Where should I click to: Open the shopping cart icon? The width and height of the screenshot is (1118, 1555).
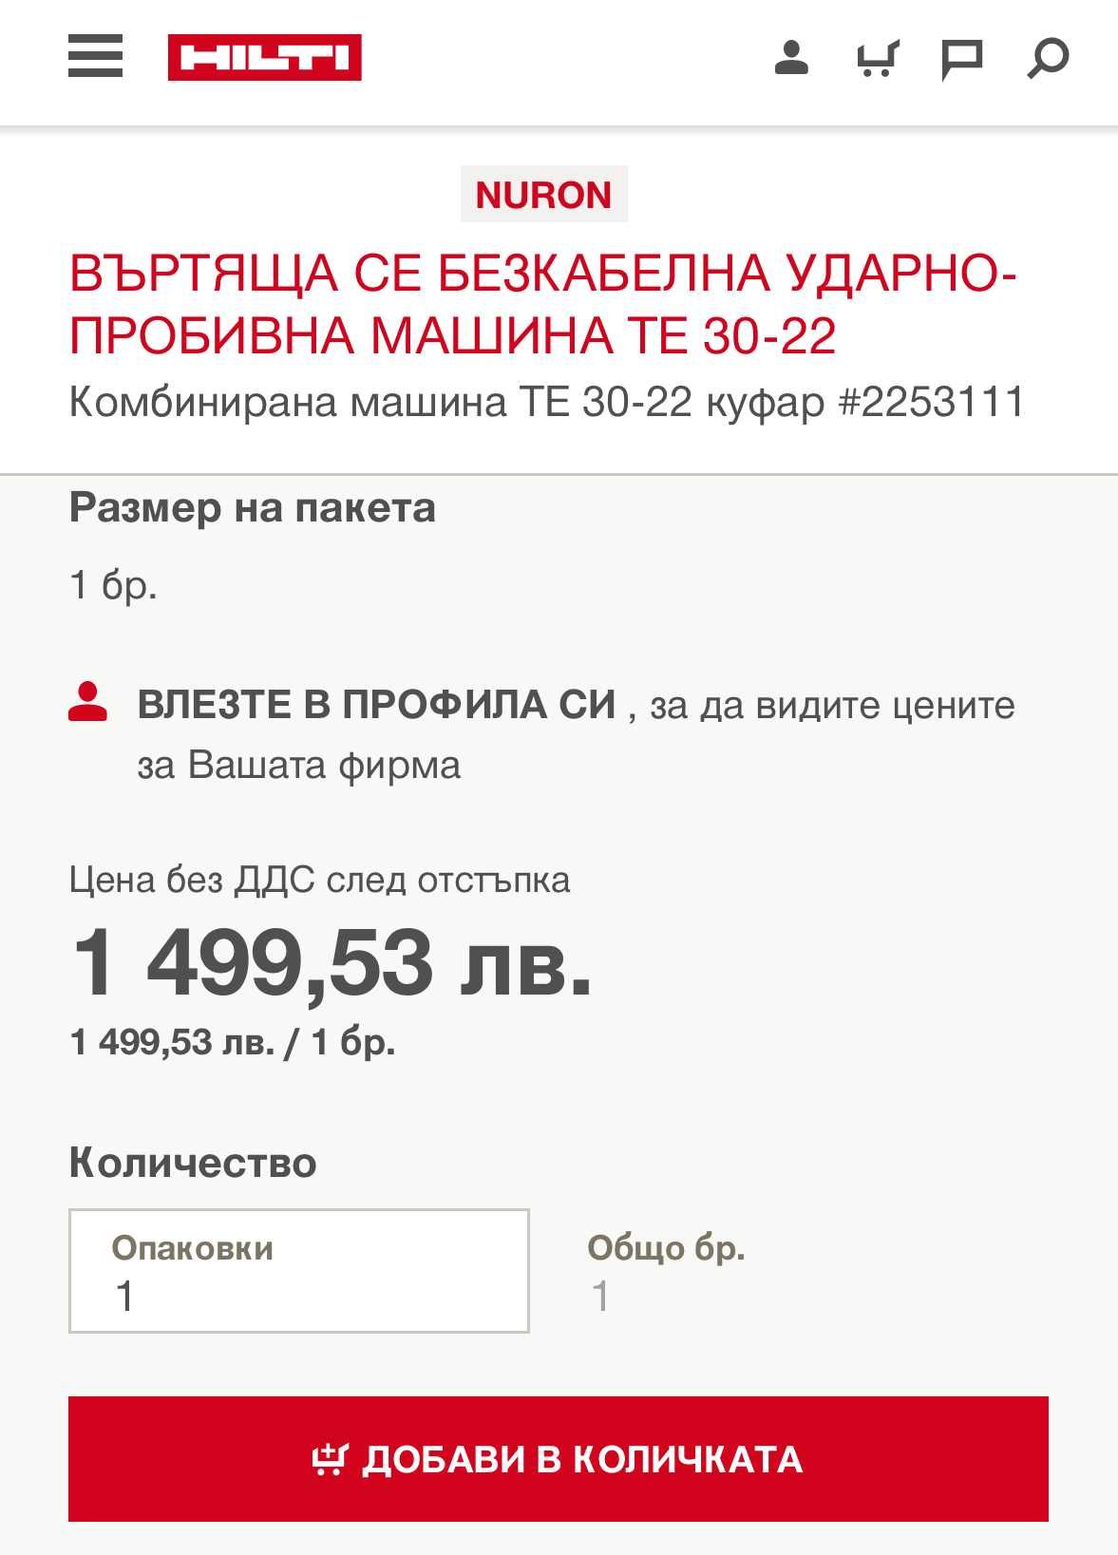(877, 58)
